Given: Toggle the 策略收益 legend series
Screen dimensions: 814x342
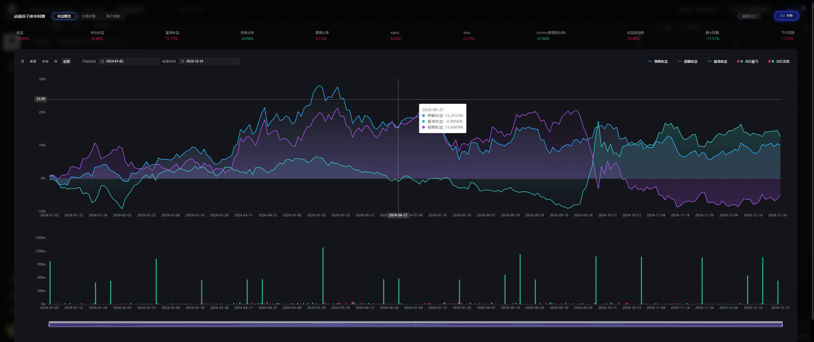Looking at the screenshot, I should click(x=658, y=61).
